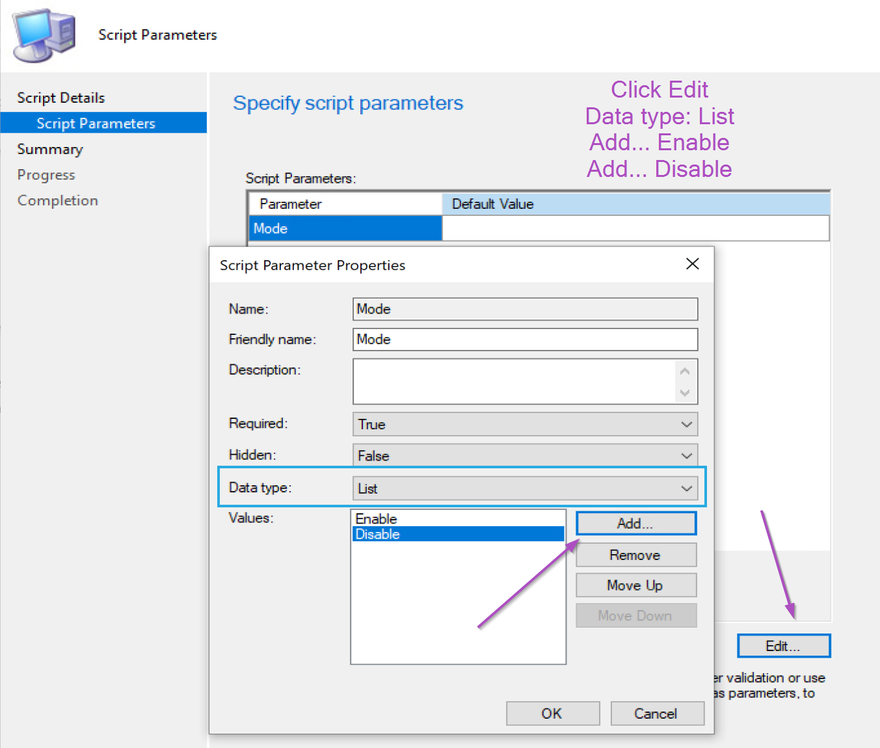880x748 pixels.
Task: Select Enable in the Values list
Action: click(x=377, y=518)
